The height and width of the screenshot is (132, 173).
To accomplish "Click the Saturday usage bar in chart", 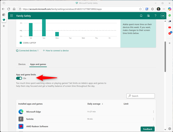I will tap(31, 30).
